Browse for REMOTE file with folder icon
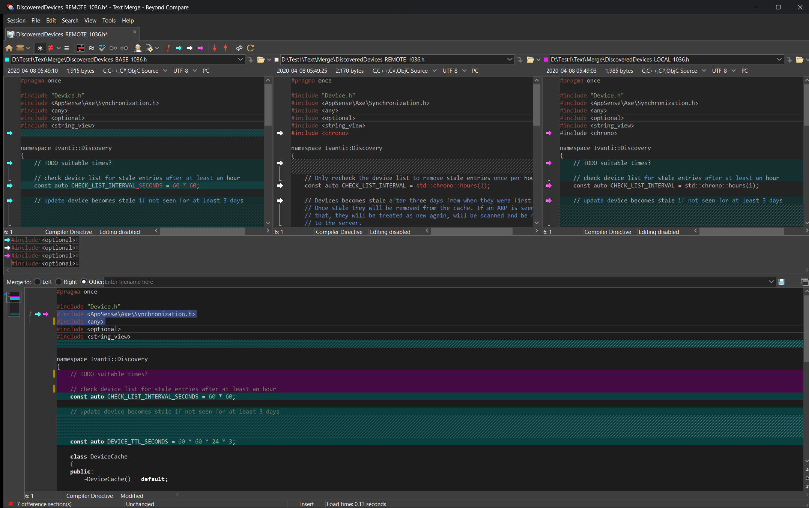The image size is (809, 508). (x=530, y=60)
